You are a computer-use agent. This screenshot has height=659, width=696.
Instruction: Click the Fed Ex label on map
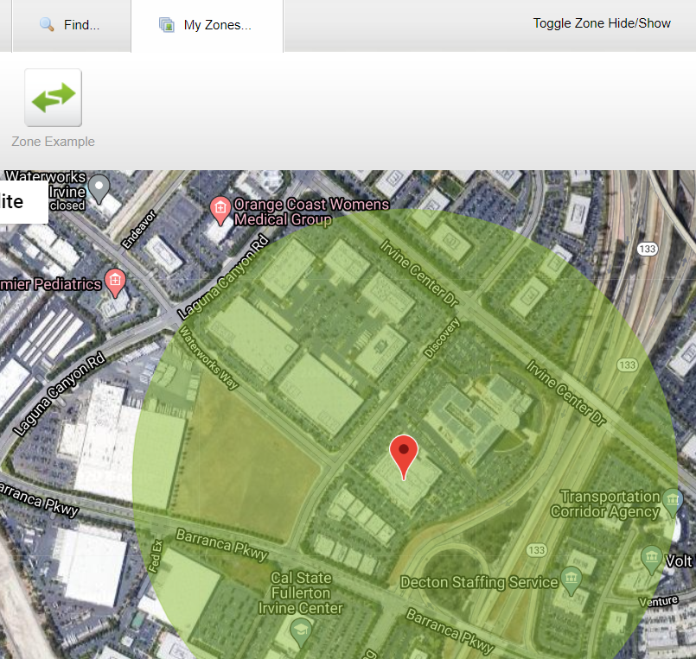[156, 556]
